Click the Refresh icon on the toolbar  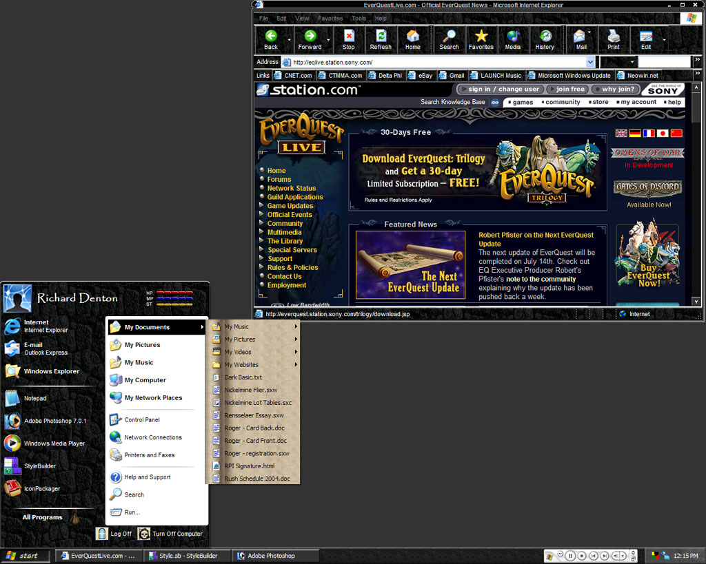(380, 36)
